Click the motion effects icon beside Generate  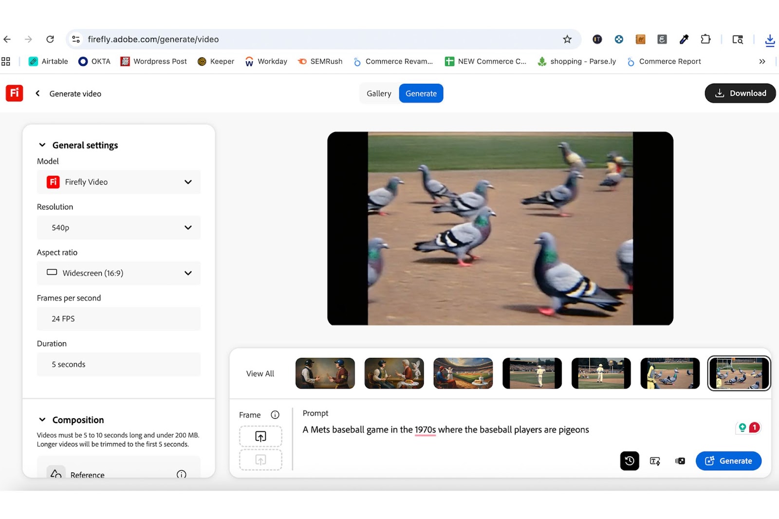(680, 461)
